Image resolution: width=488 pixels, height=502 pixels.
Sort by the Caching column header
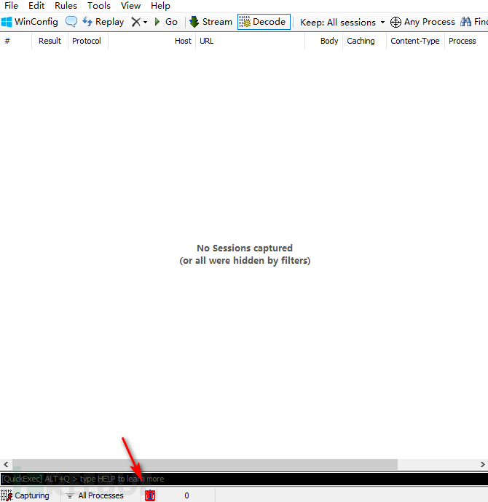364,41
